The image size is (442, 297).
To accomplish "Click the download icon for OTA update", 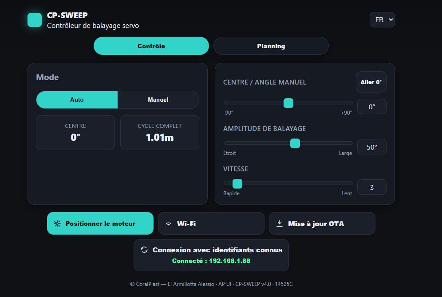I will tap(280, 224).
